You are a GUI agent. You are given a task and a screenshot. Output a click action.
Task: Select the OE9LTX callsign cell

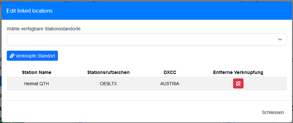(108, 84)
